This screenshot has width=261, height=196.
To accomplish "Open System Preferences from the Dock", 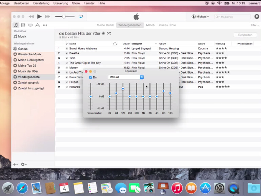I will [x=219, y=188].
